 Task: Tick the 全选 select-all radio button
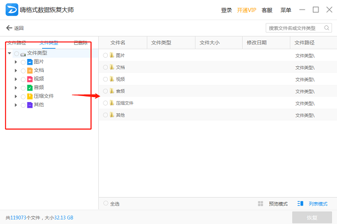pyautogui.click(x=106, y=203)
